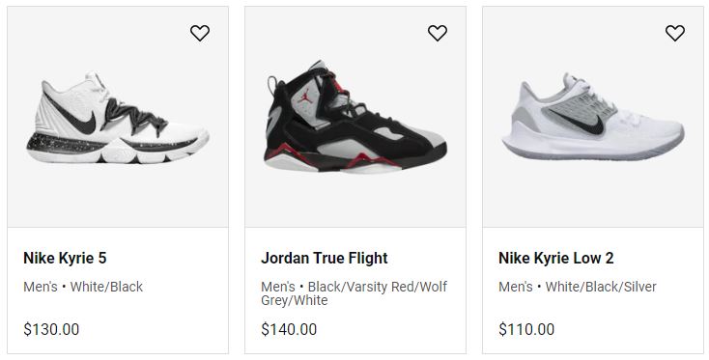Click the $110.00 price
This screenshot has width=709, height=360.
(526, 329)
